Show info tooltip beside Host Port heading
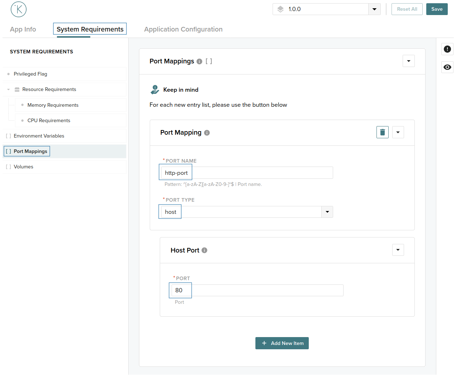The height and width of the screenshot is (379, 456). (204, 250)
